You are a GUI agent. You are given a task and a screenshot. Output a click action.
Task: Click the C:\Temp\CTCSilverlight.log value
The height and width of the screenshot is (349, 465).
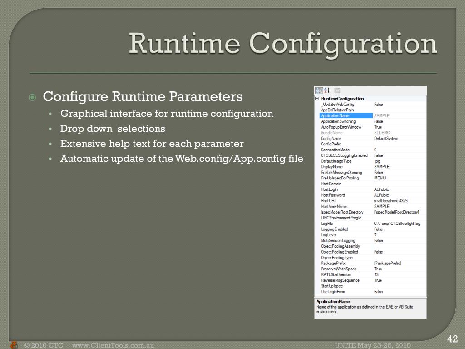coord(397,224)
